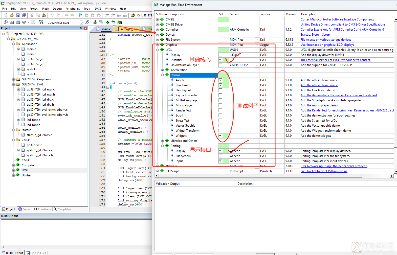The image size is (397, 255).
Task: Open the ILI9341 display variant dropdown
Action: click(x=257, y=55)
